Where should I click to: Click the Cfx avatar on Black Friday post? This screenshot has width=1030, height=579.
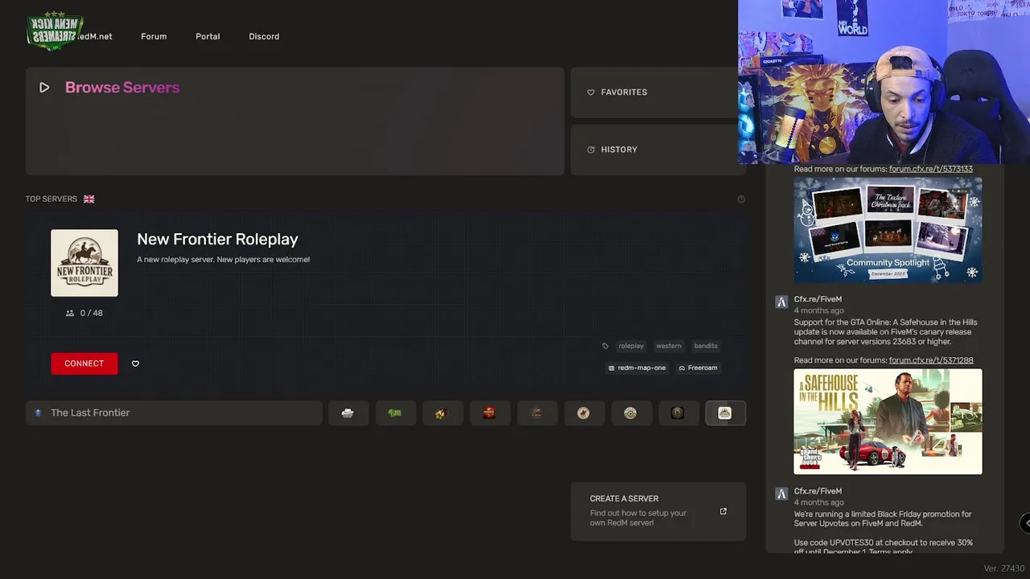[781, 494]
